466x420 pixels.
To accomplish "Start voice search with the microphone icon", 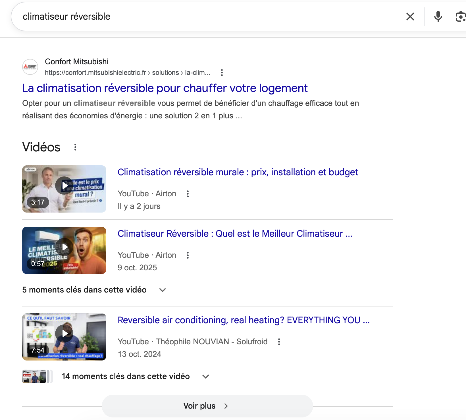I will pyautogui.click(x=438, y=17).
